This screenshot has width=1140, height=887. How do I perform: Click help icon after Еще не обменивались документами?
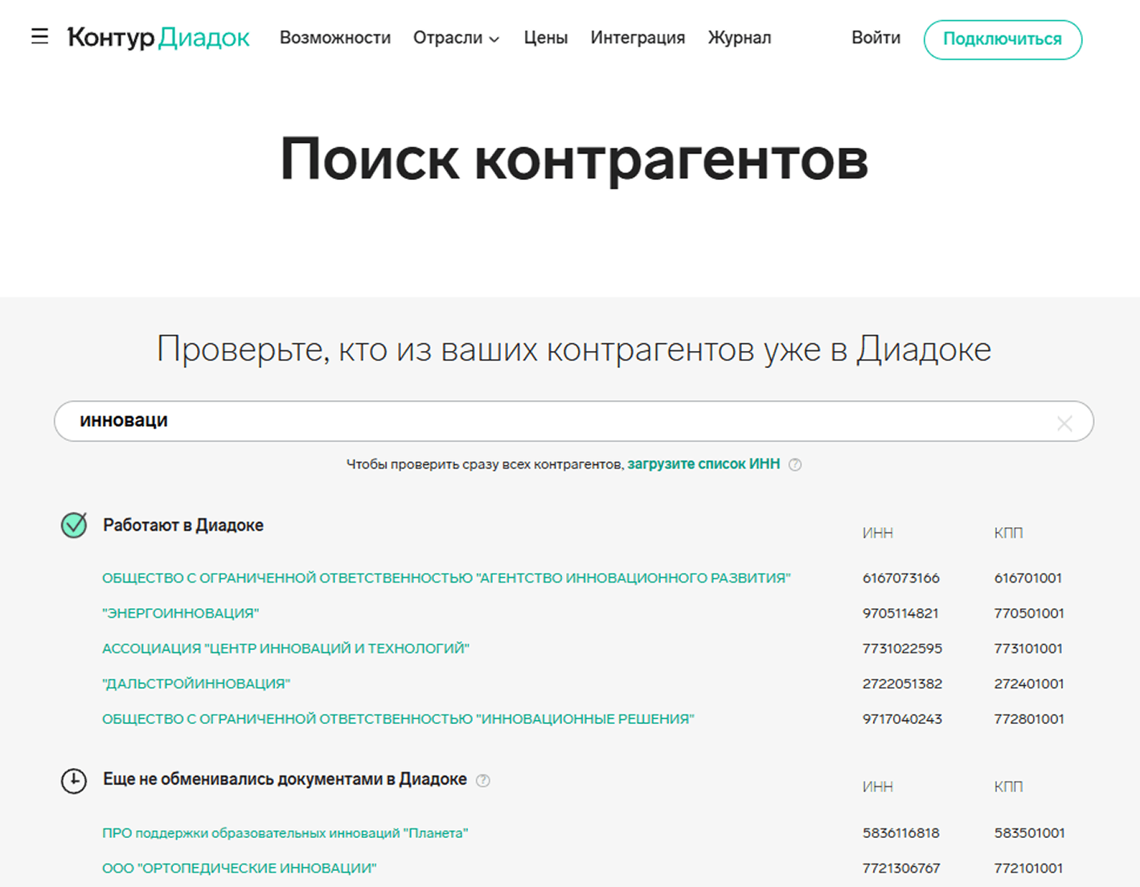click(483, 780)
